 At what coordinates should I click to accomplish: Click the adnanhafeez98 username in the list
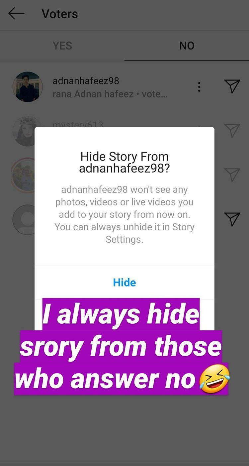(x=86, y=81)
